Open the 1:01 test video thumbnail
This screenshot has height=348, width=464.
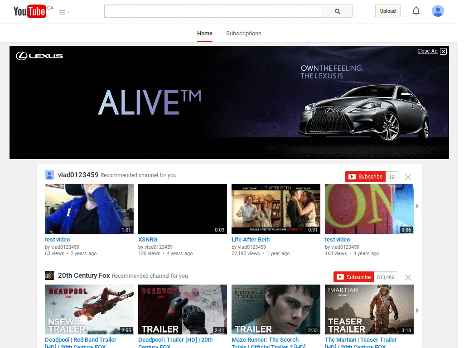click(89, 209)
